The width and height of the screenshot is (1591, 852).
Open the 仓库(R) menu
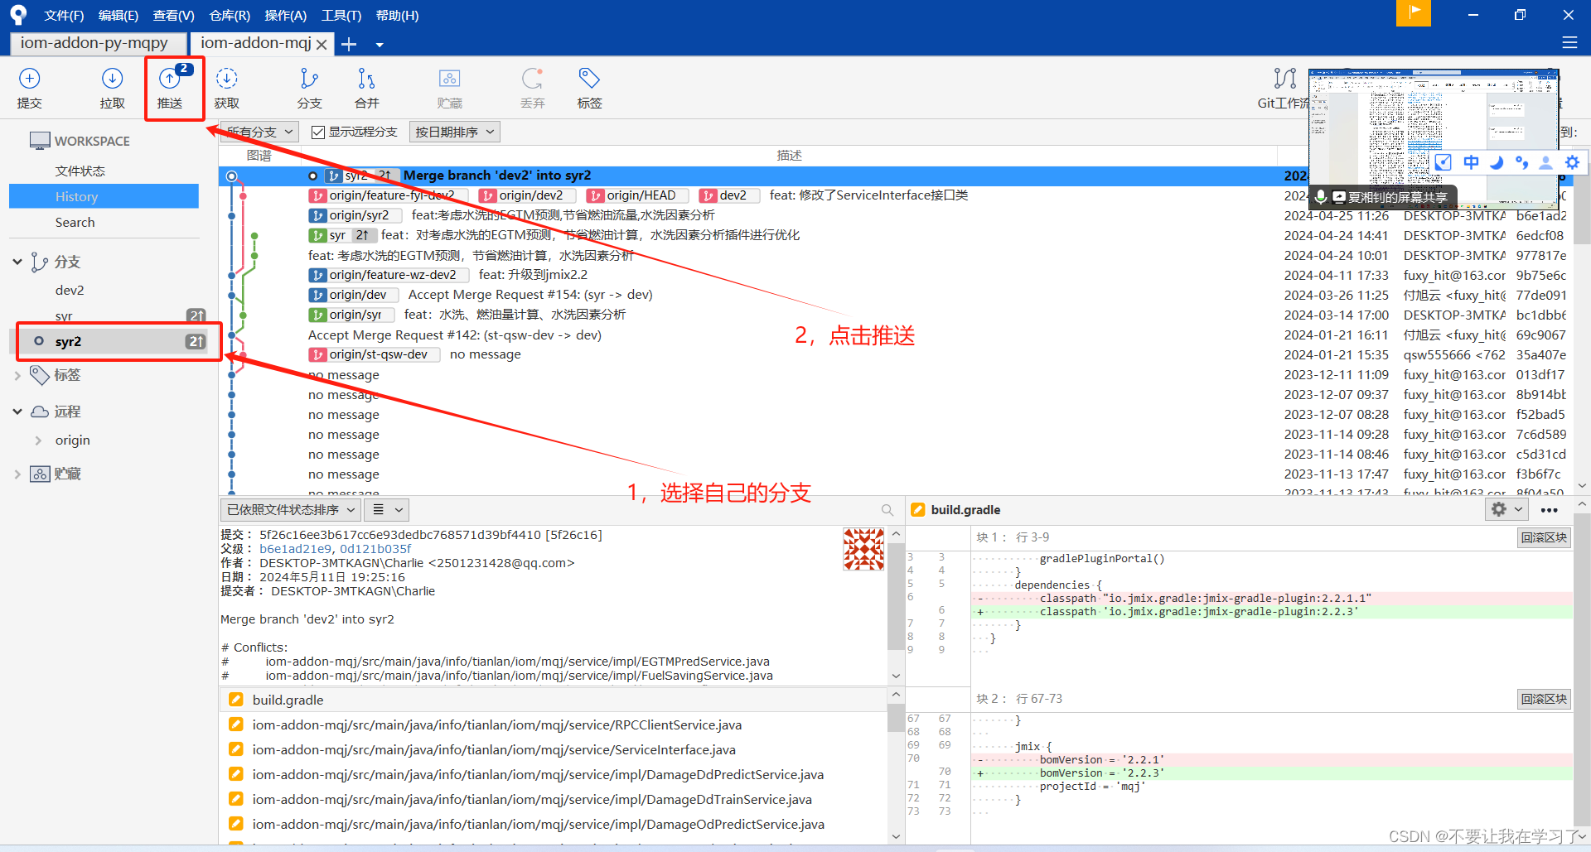click(x=229, y=15)
